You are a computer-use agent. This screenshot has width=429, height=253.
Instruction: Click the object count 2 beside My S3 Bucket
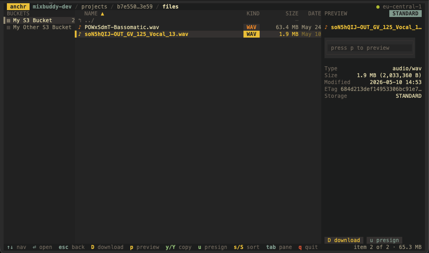[73, 21]
